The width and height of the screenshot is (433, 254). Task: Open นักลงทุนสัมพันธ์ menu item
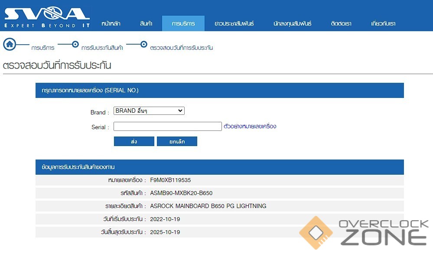click(293, 23)
